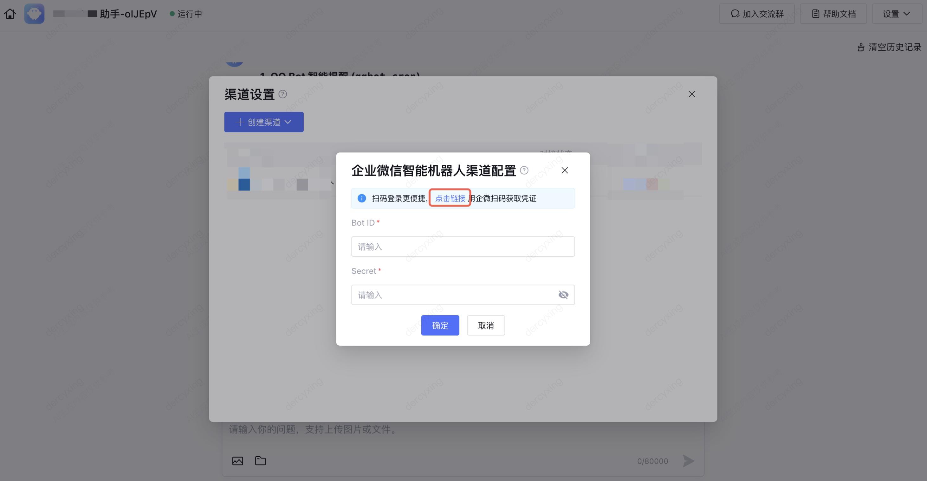
Task: Click the send arrow icon
Action: point(688,461)
